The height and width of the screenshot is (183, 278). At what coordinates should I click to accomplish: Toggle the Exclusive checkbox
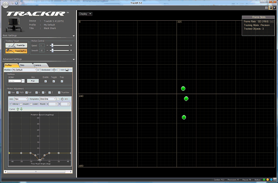40,70
